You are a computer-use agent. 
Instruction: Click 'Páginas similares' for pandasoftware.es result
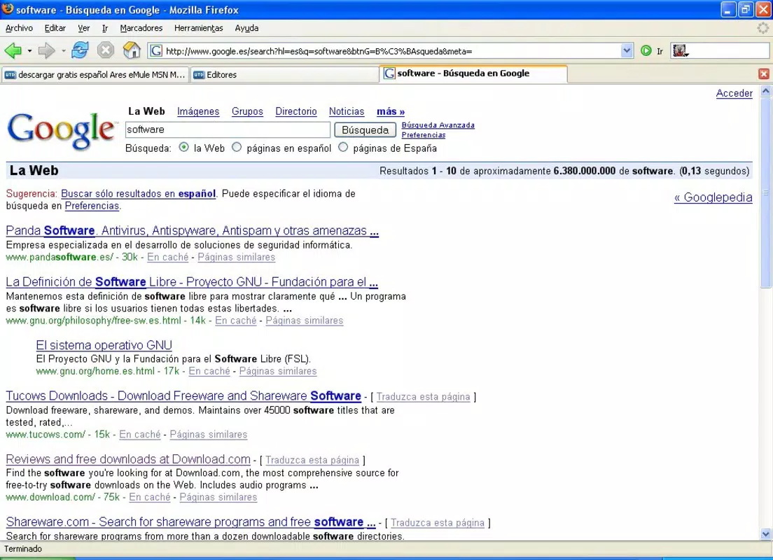(x=236, y=258)
